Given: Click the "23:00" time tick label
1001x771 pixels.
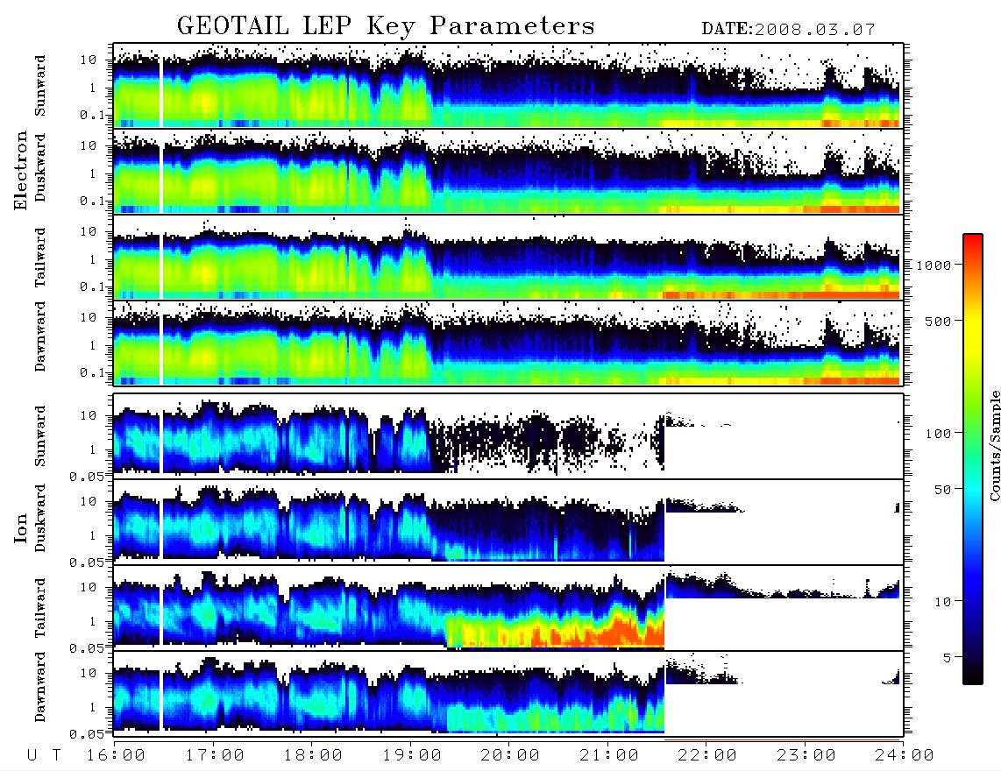Looking at the screenshot, I should [x=806, y=756].
